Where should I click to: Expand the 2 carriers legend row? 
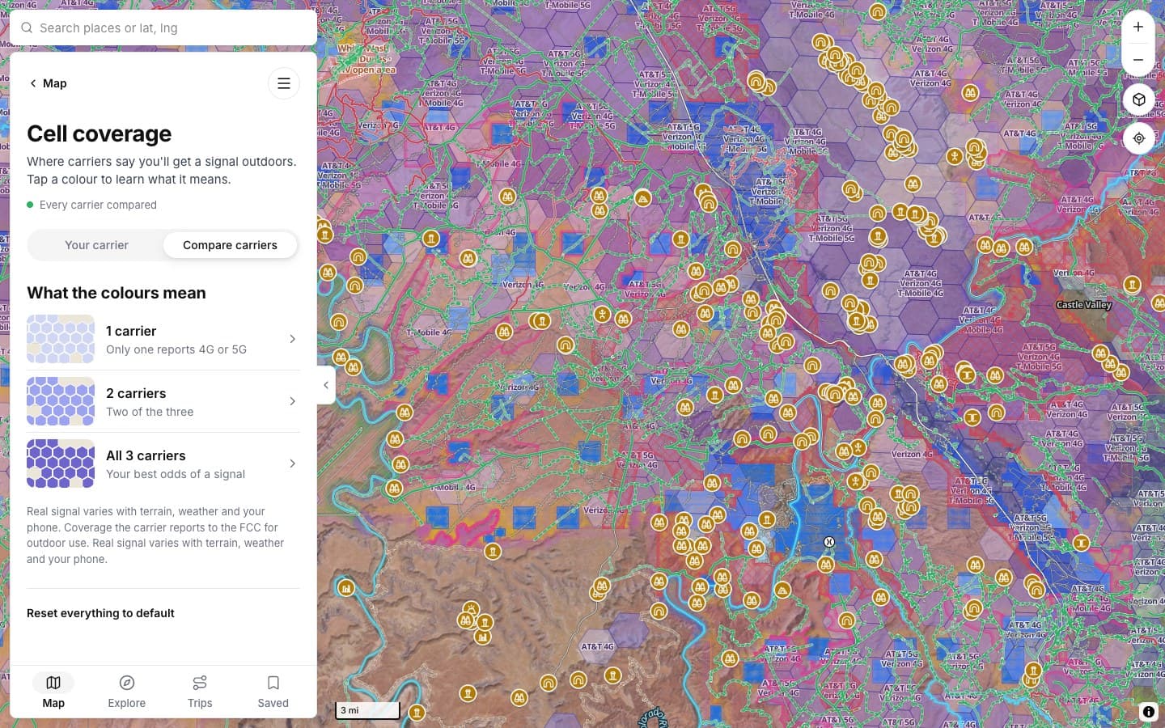pyautogui.click(x=163, y=401)
